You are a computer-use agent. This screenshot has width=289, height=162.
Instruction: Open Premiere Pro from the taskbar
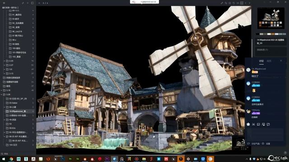pos(107,159)
